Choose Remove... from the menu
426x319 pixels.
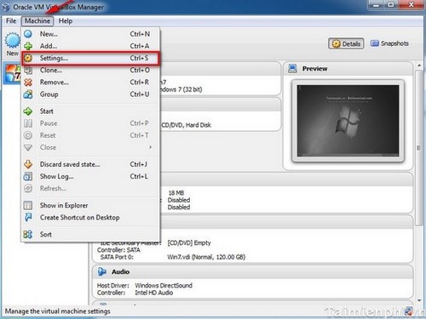click(90, 83)
